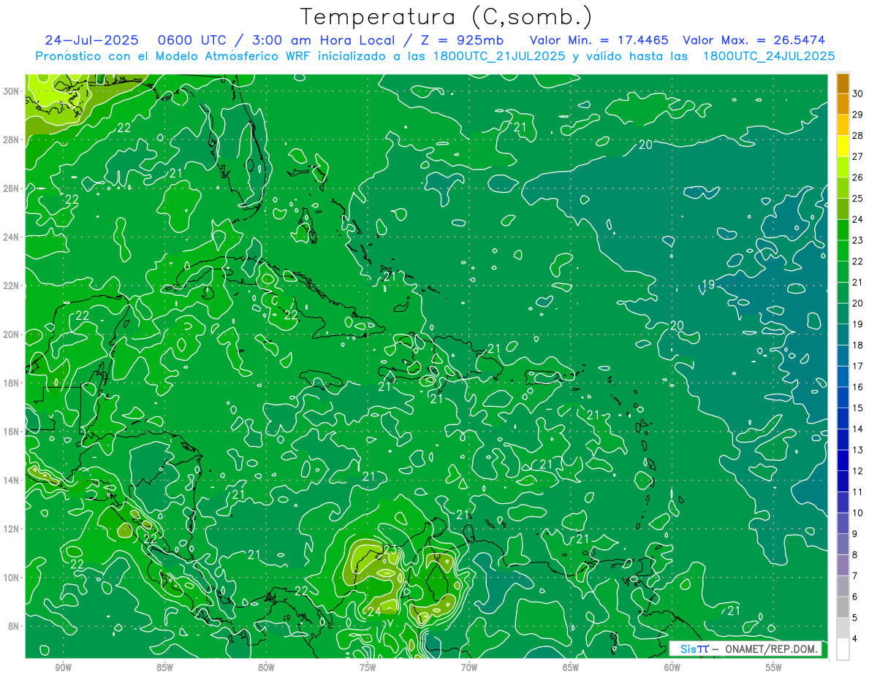Click the "8N" latitude label

[x=14, y=627]
